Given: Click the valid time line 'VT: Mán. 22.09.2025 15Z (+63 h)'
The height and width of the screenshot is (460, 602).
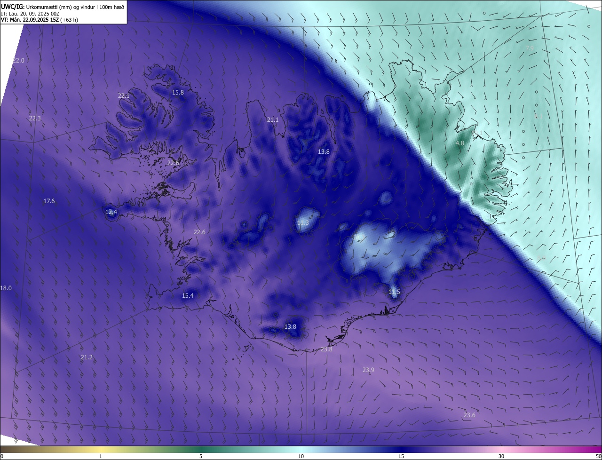Looking at the screenshot, I should click(40, 20).
